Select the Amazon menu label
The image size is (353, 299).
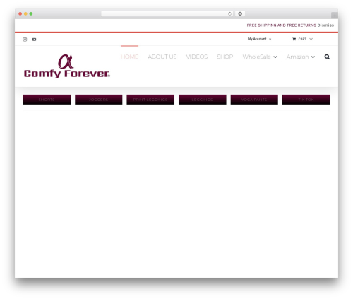pos(297,57)
